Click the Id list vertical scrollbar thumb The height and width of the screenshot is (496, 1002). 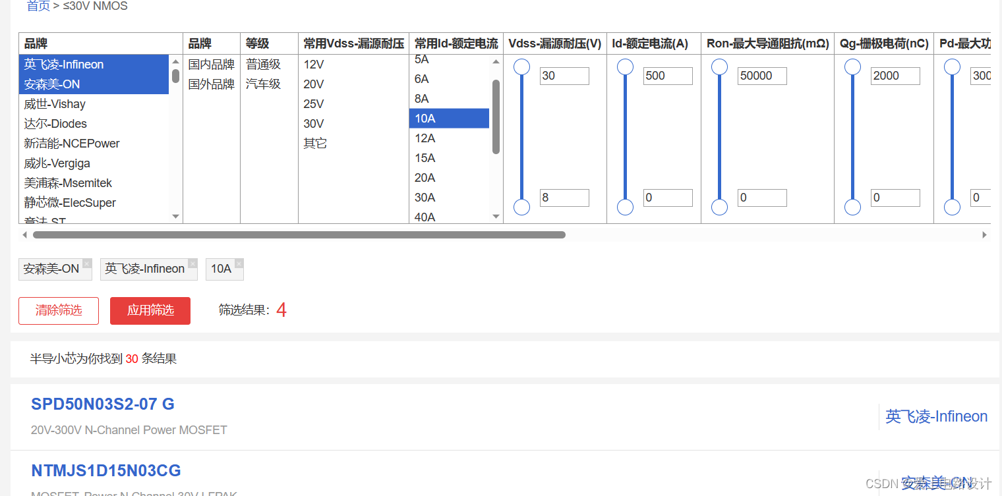pyautogui.click(x=496, y=117)
